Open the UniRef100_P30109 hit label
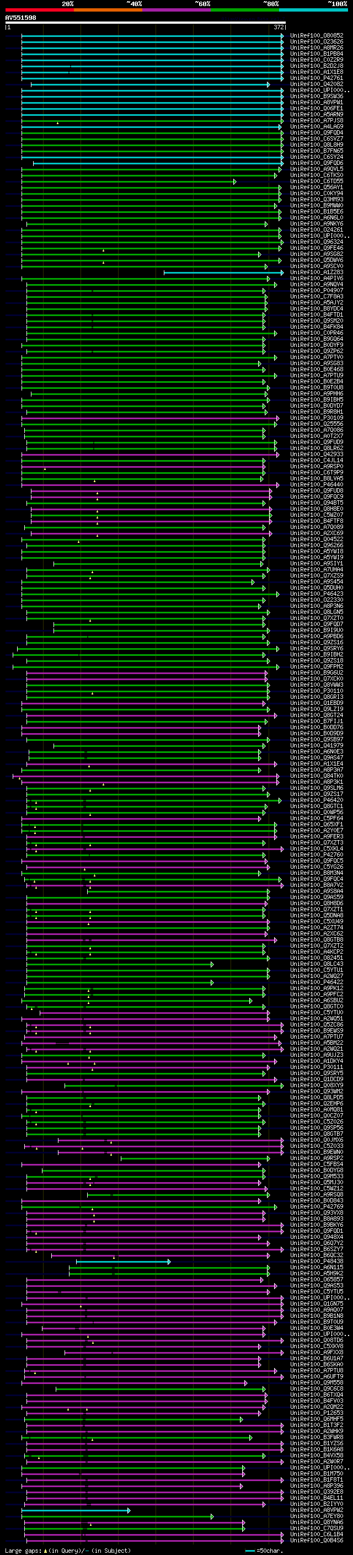The image size is (353, 1555). (x=316, y=418)
